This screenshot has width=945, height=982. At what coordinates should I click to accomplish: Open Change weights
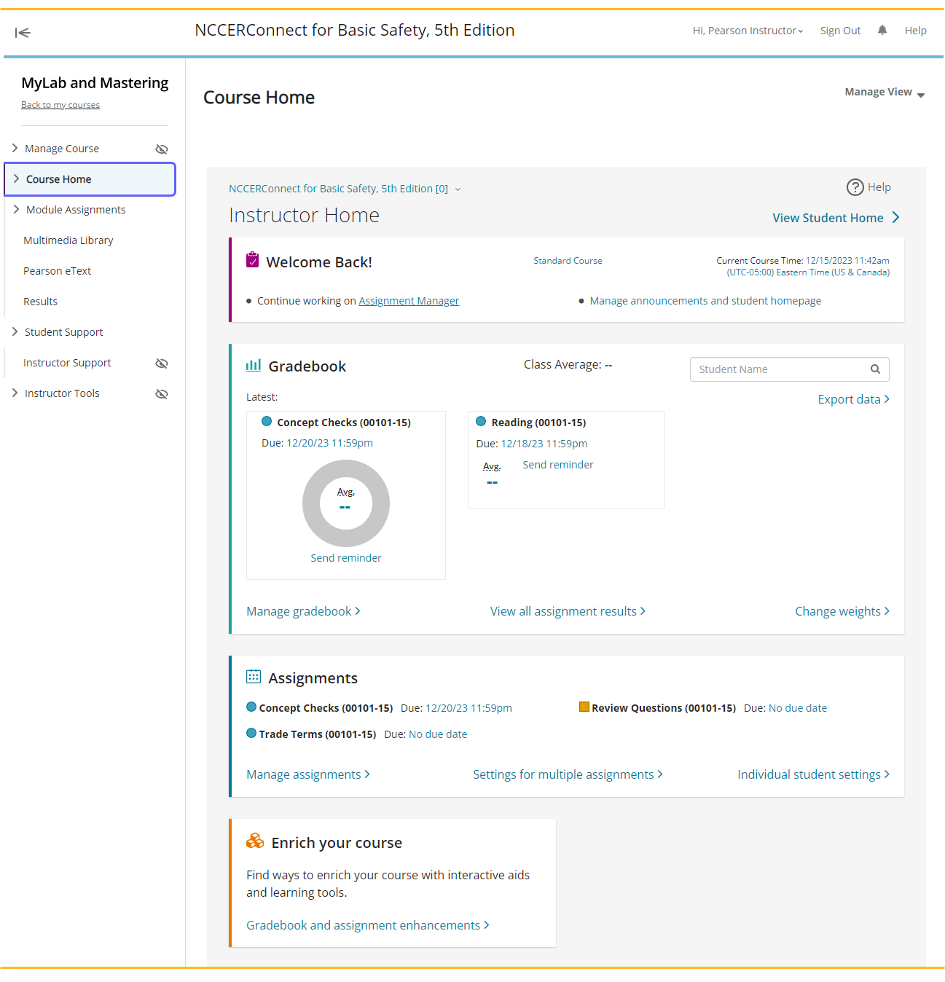pos(842,611)
